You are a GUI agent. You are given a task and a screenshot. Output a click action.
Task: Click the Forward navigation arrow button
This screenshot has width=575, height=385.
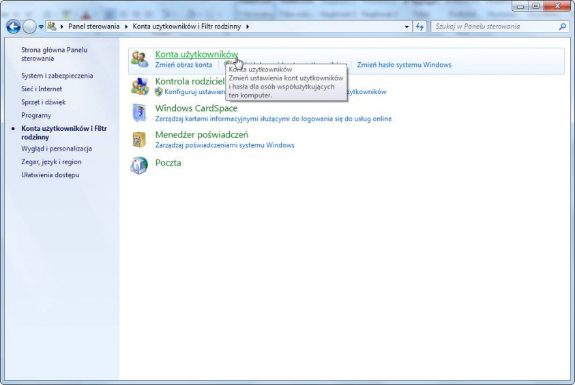click(x=29, y=27)
